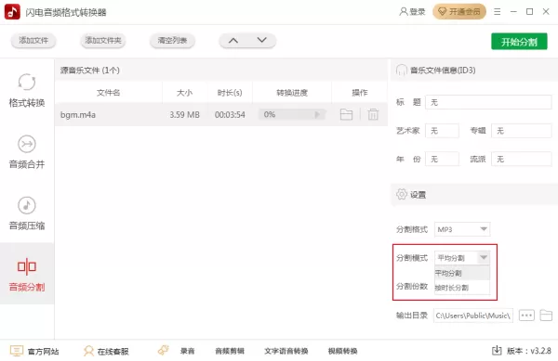Click the 流派 genre input field
The width and height of the screenshot is (558, 361).
pyautogui.click(x=522, y=159)
